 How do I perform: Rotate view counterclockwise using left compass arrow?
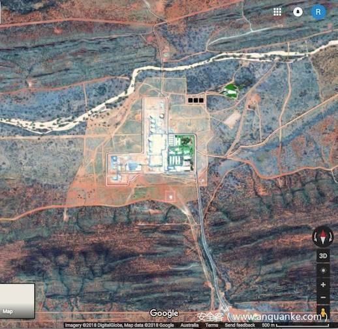tap(315, 236)
